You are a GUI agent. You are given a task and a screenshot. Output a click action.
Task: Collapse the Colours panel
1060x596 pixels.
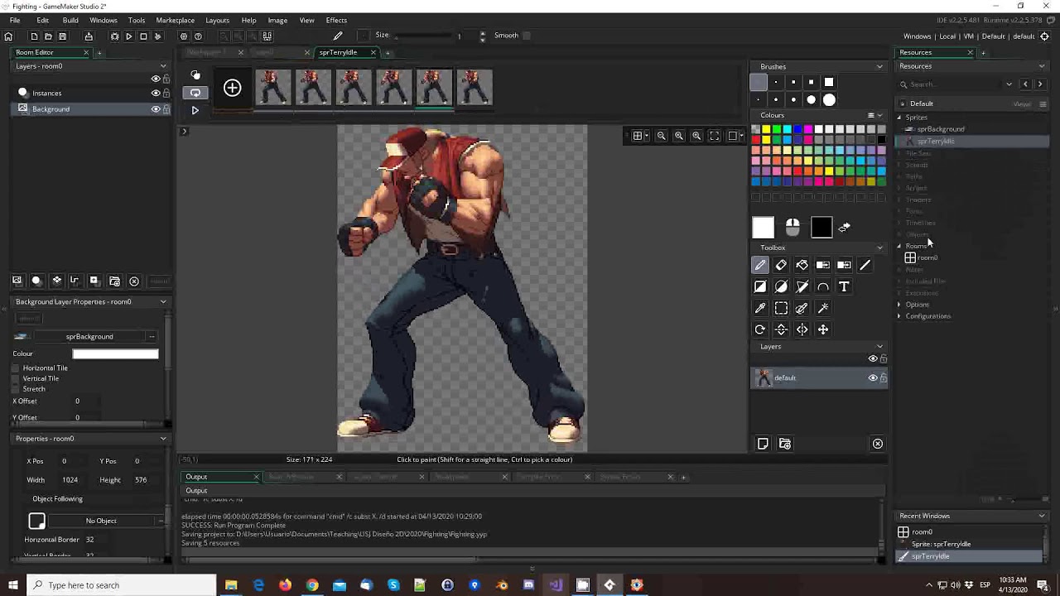coord(879,115)
